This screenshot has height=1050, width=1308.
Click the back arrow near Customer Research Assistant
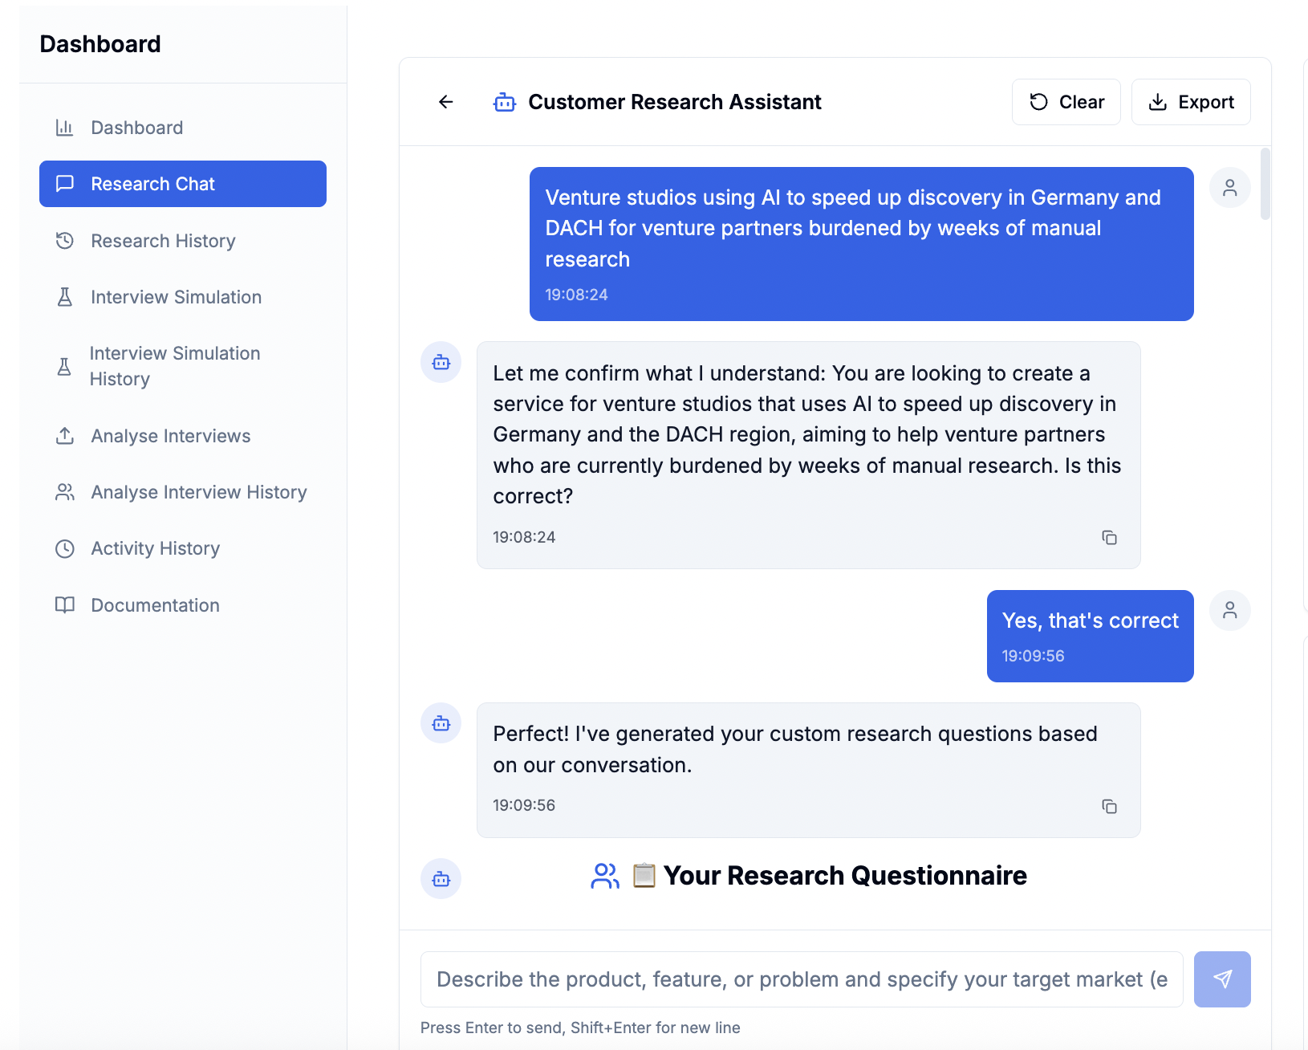(x=445, y=102)
